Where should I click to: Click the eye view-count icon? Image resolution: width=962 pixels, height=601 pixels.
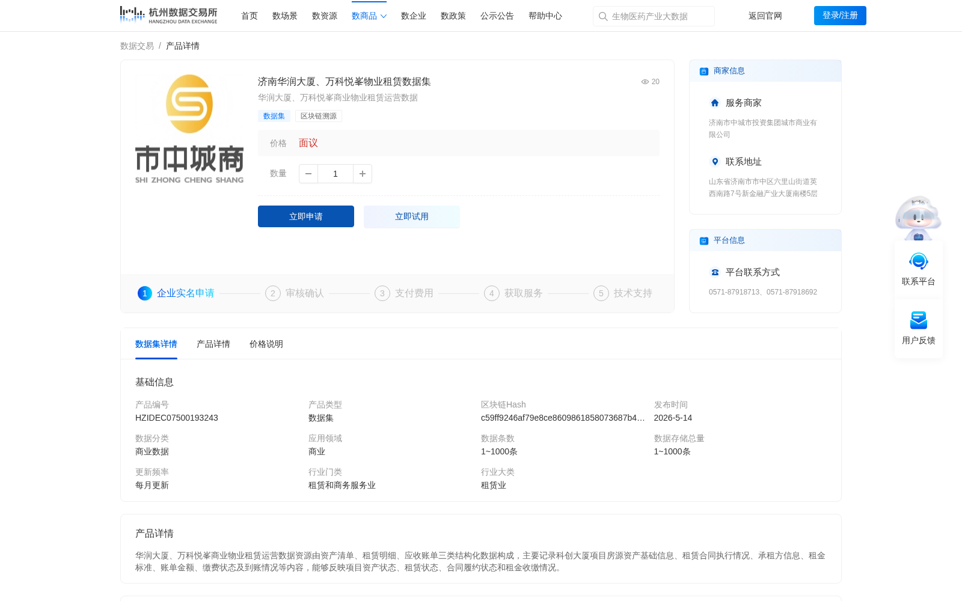pyautogui.click(x=645, y=82)
